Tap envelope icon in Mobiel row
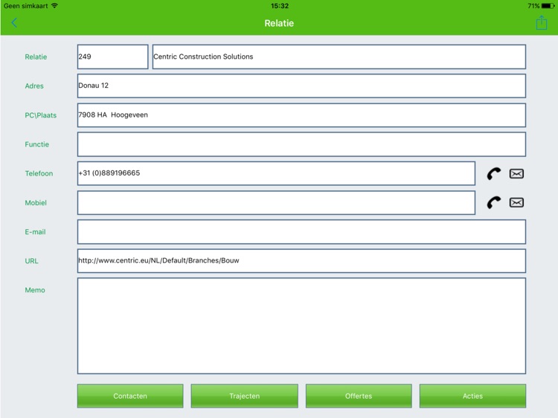 (516, 203)
